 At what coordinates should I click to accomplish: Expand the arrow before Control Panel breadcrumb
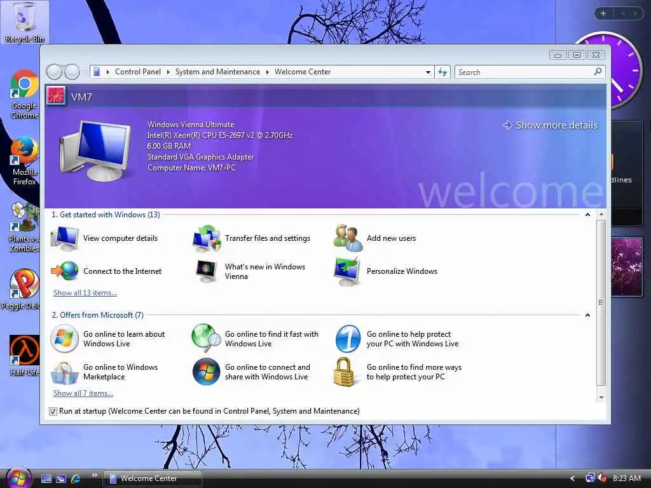pyautogui.click(x=108, y=72)
